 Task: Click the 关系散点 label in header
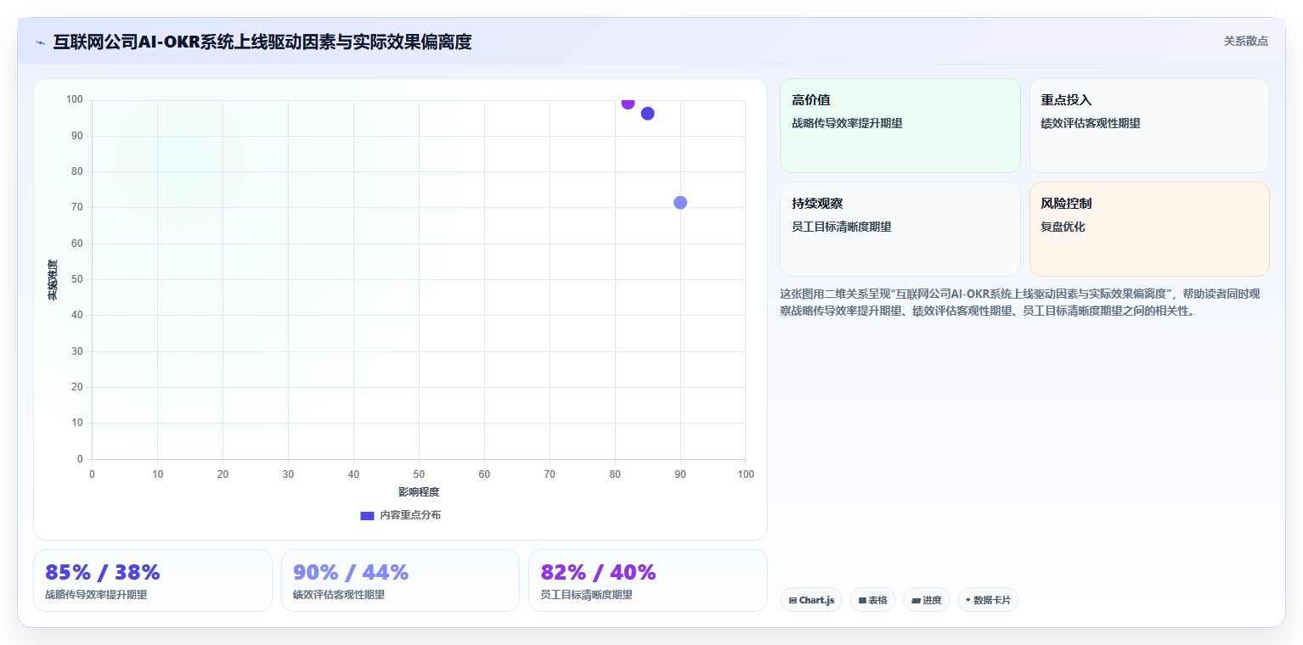(1245, 41)
